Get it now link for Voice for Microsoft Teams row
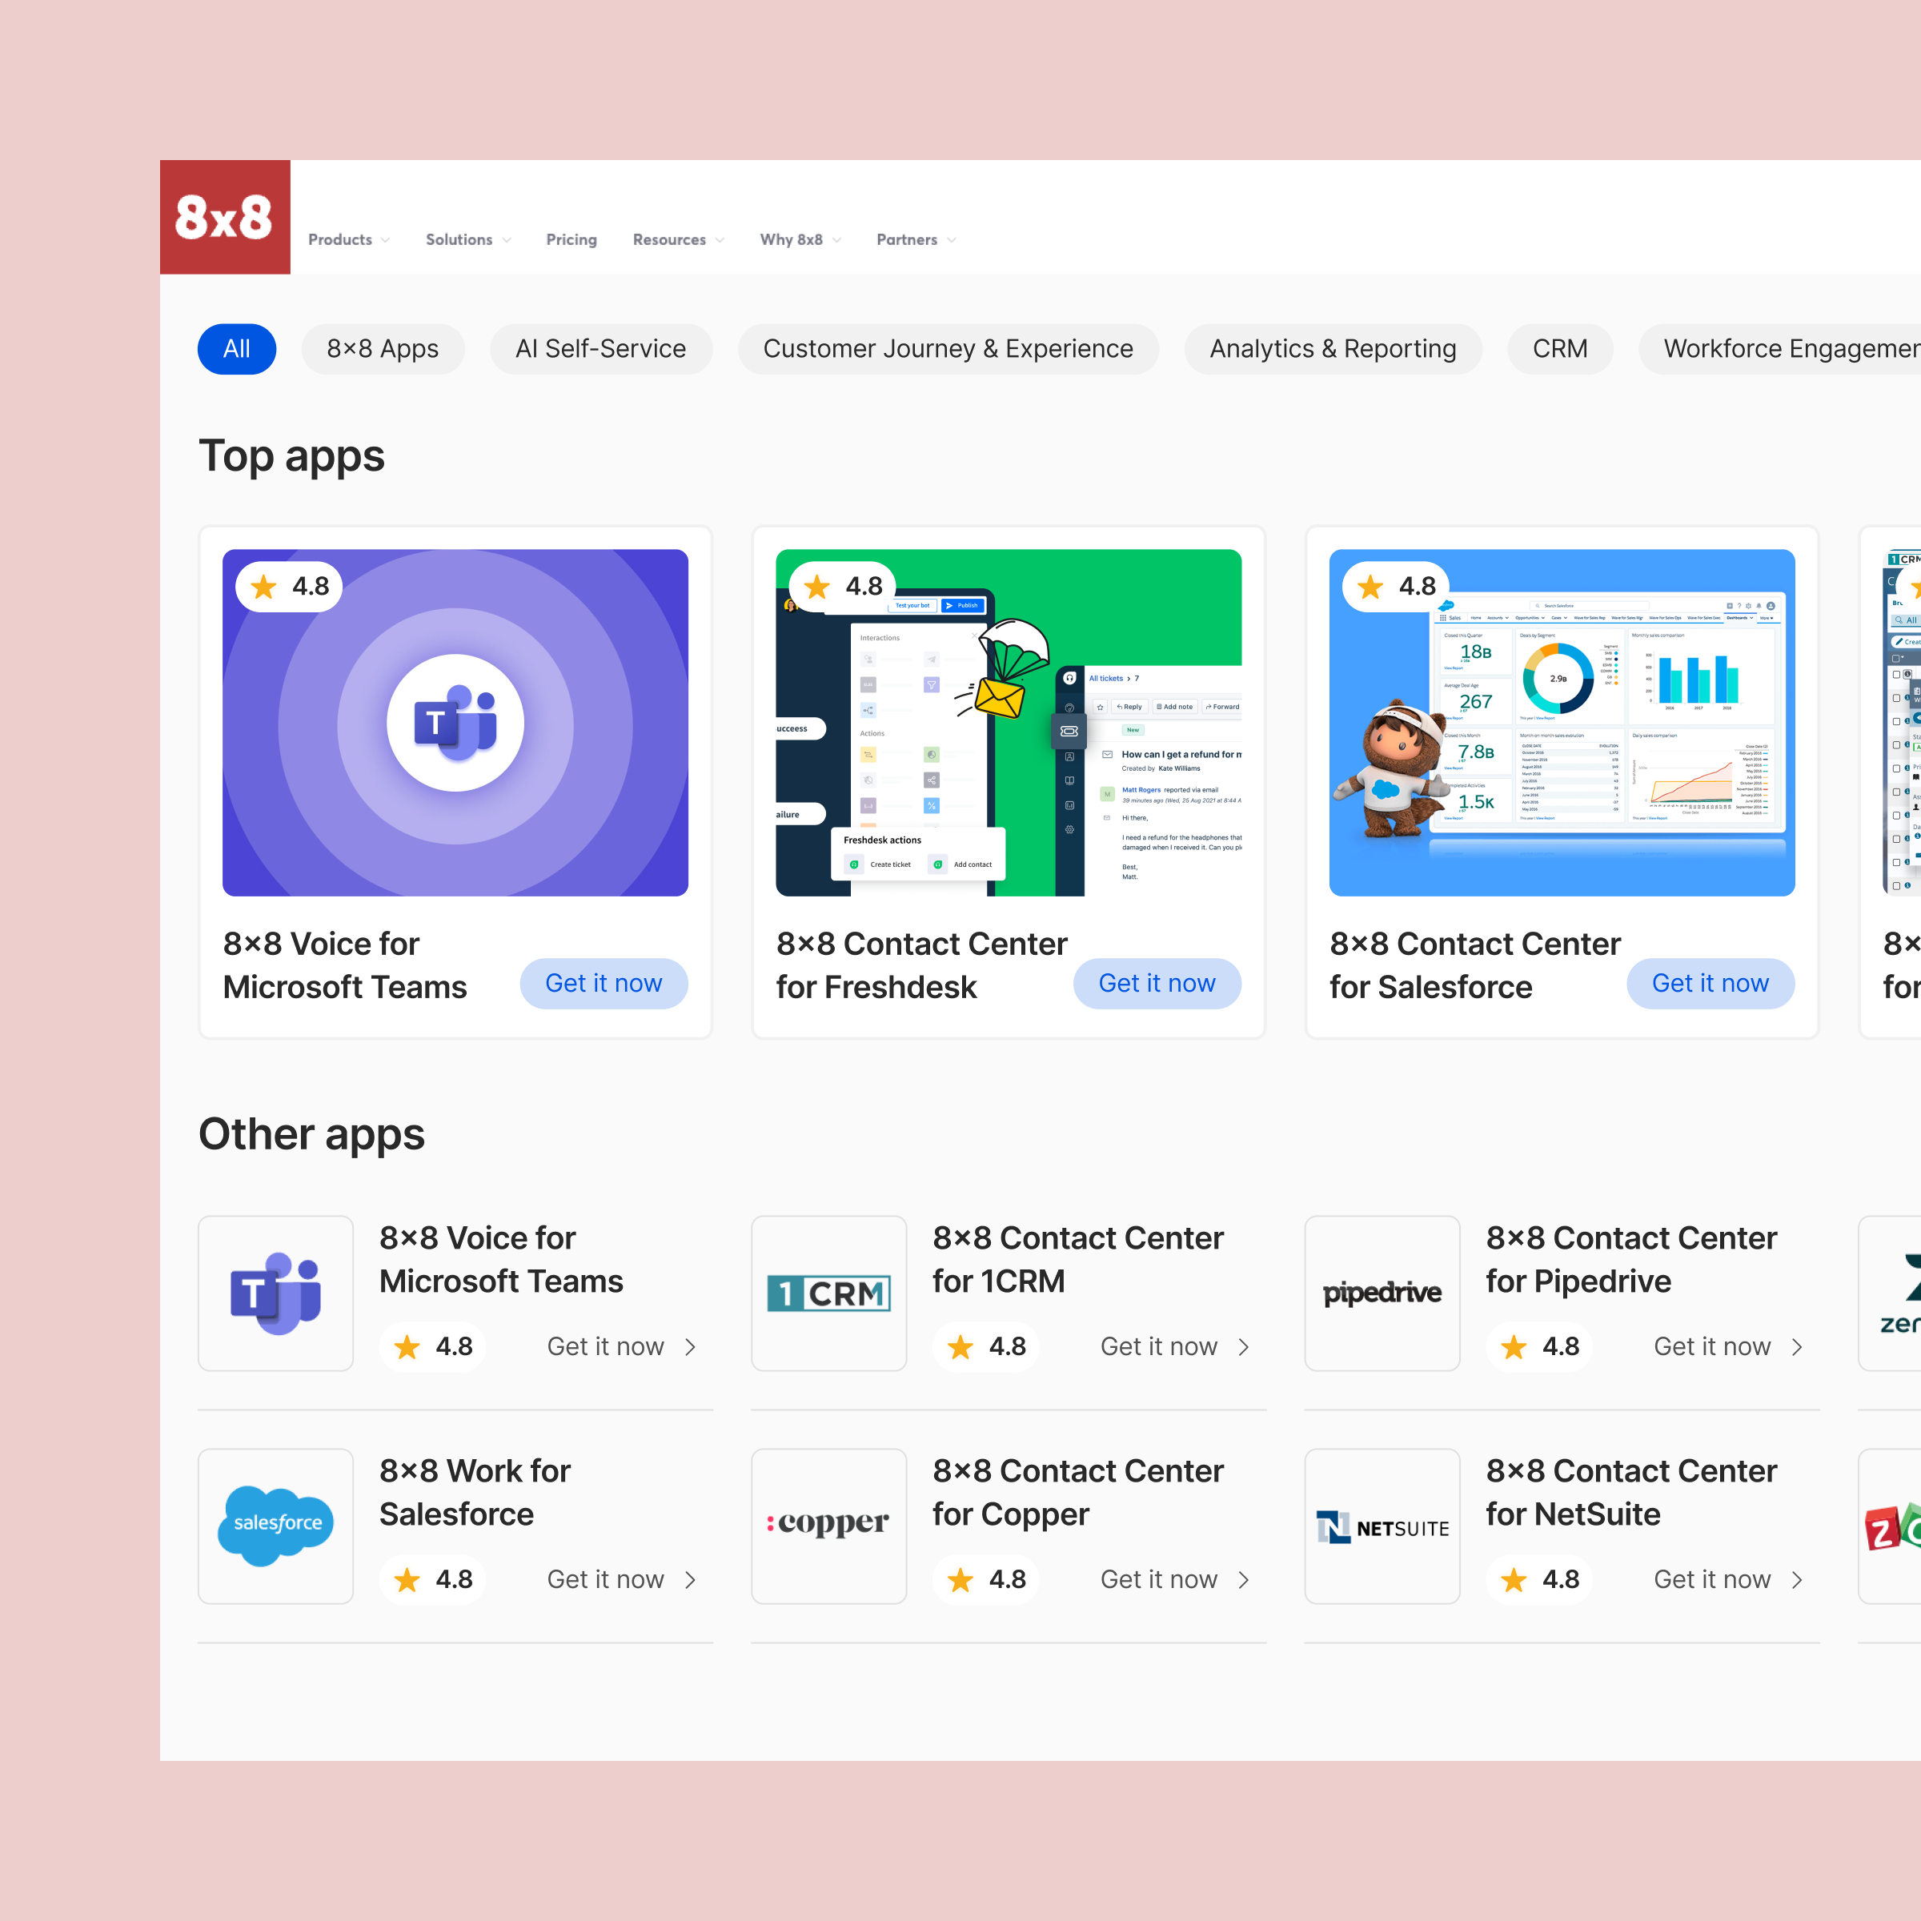Screen dimensions: 1921x1921 tap(623, 1346)
